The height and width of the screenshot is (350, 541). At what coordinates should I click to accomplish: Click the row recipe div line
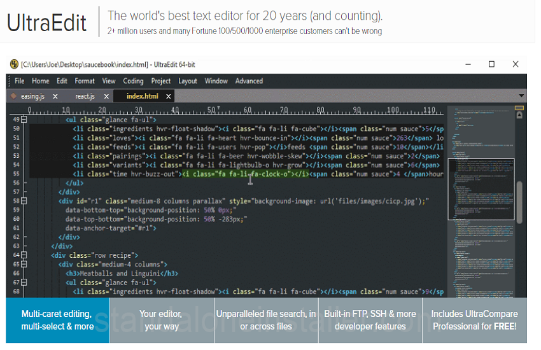pyautogui.click(x=95, y=256)
